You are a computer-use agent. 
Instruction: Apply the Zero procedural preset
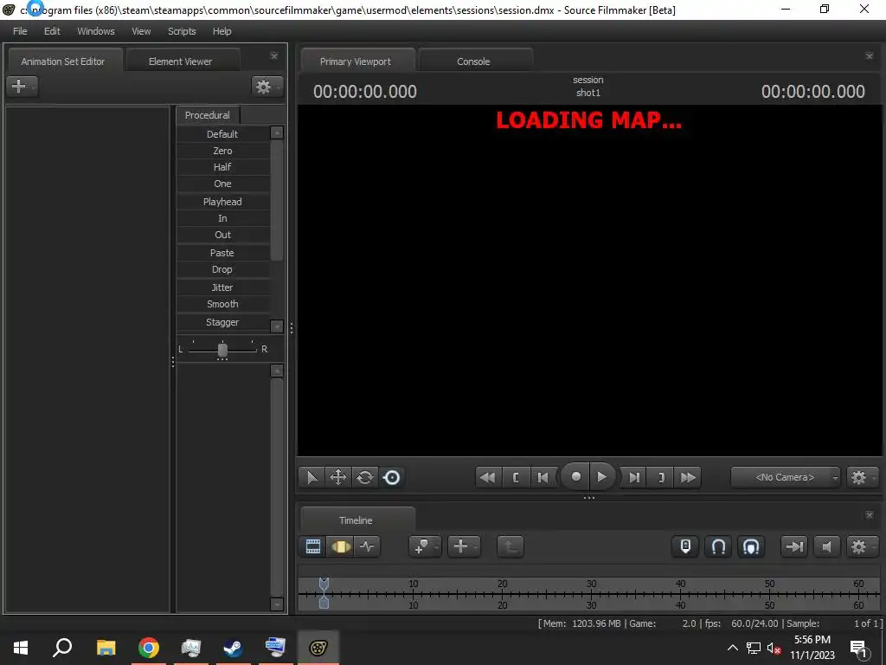point(222,151)
